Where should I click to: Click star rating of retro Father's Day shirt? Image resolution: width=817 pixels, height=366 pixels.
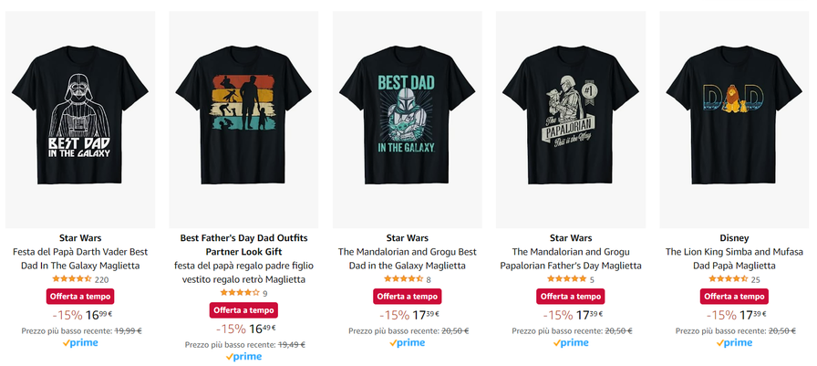click(240, 293)
